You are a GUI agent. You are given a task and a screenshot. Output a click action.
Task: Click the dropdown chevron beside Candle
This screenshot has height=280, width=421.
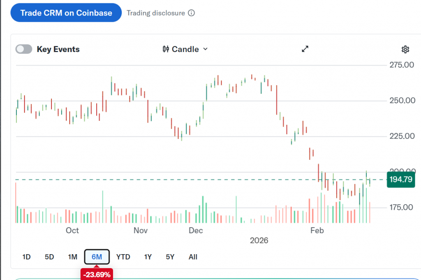pos(206,49)
